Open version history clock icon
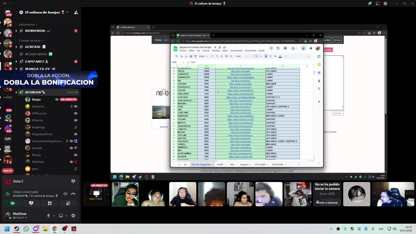 [278, 48]
